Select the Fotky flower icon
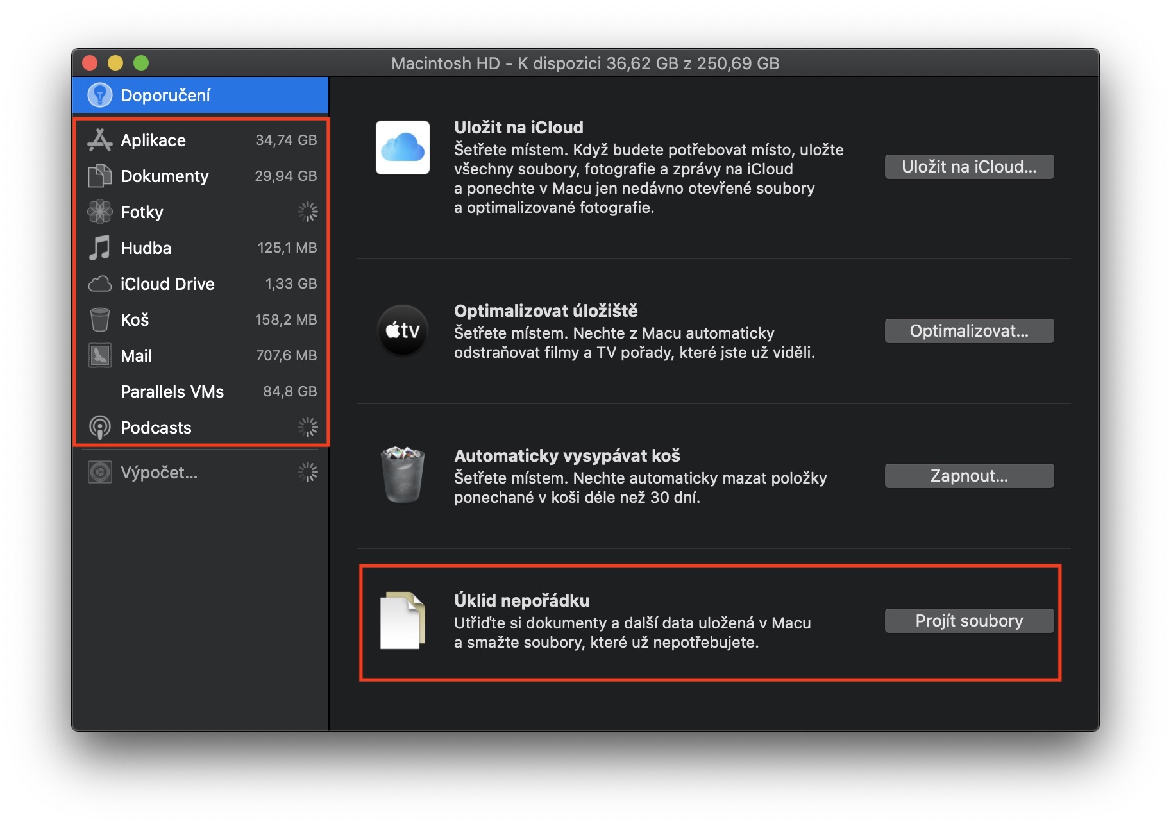 point(99,212)
